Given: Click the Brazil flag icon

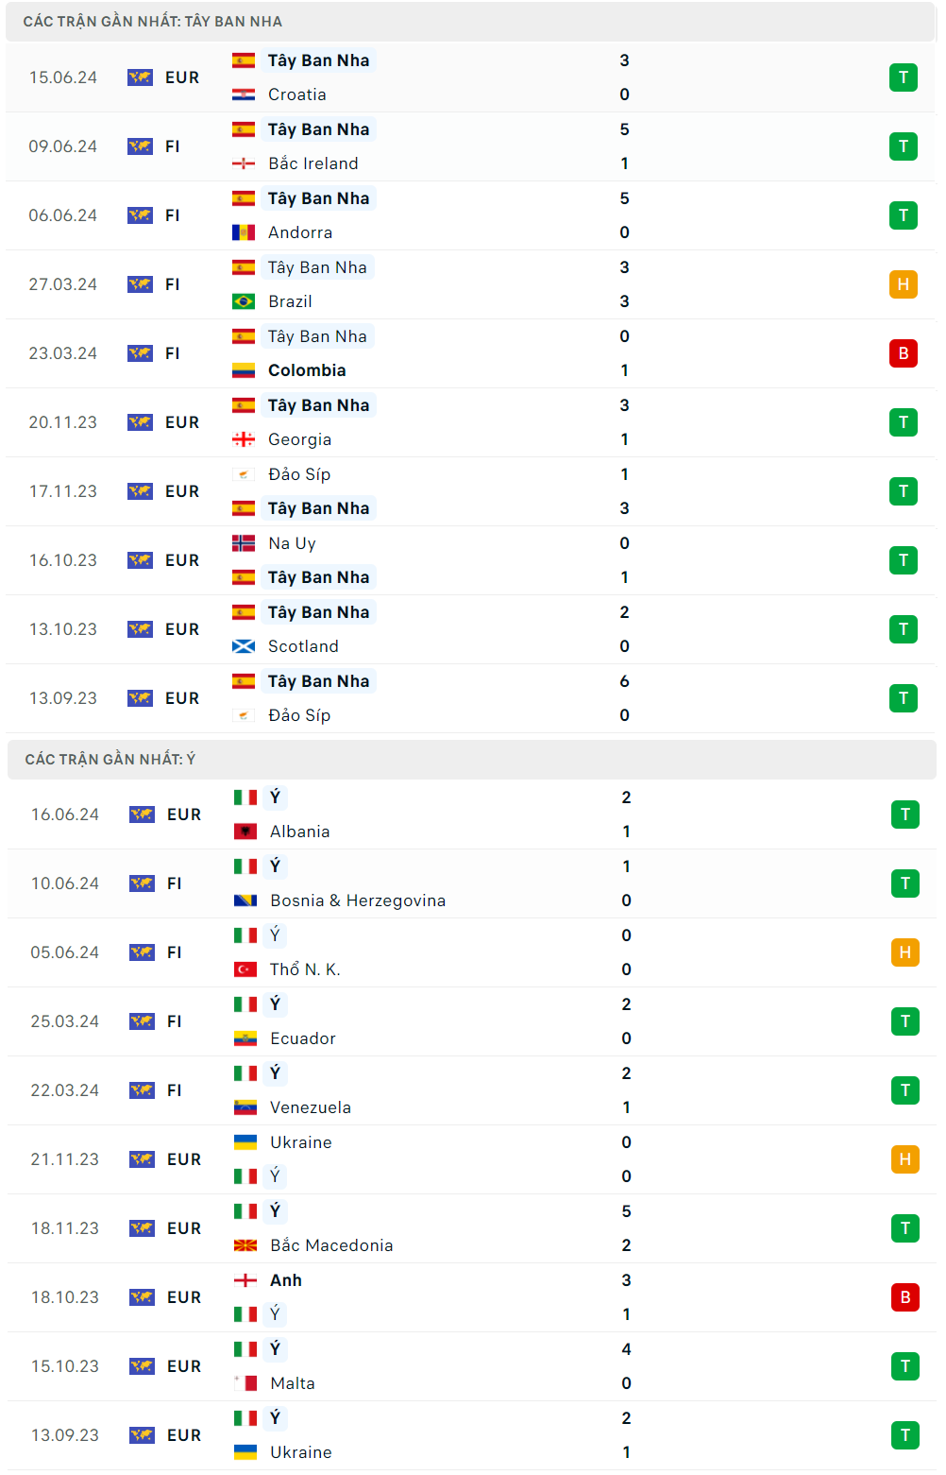Looking at the screenshot, I should pos(244,301).
